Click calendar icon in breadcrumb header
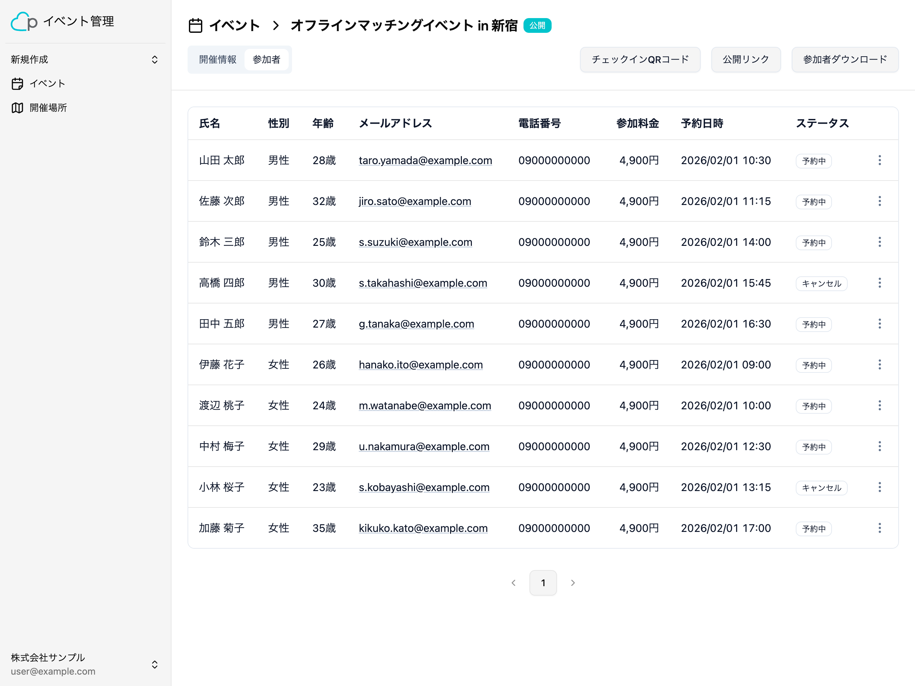915x686 pixels. tap(195, 26)
